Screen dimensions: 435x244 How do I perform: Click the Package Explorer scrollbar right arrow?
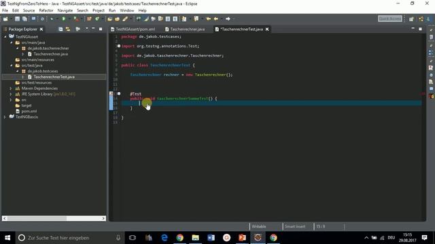coord(103,218)
